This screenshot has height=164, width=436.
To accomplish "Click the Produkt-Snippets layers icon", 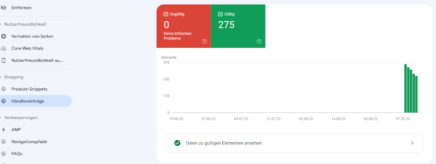I will 4,89.
